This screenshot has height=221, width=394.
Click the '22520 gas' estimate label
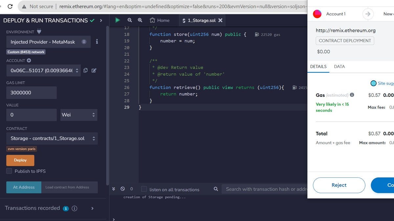point(271,34)
